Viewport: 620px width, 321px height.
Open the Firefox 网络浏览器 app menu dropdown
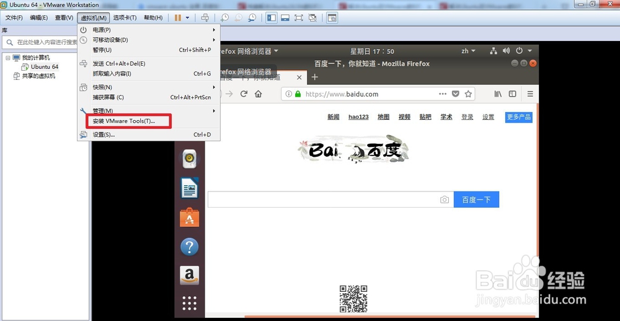pyautogui.click(x=249, y=51)
